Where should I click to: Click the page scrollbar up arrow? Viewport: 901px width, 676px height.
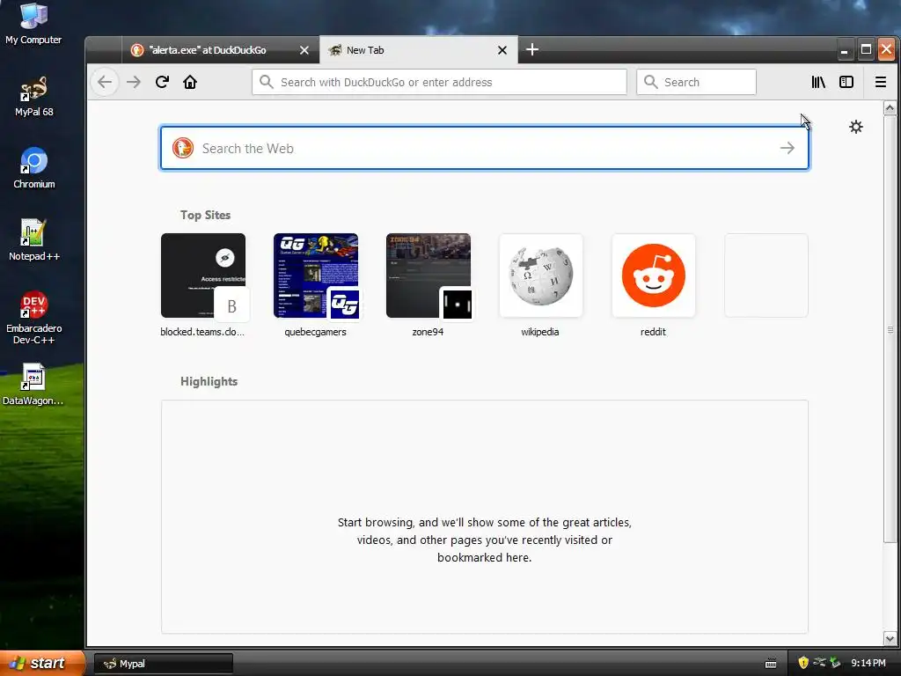(x=890, y=107)
